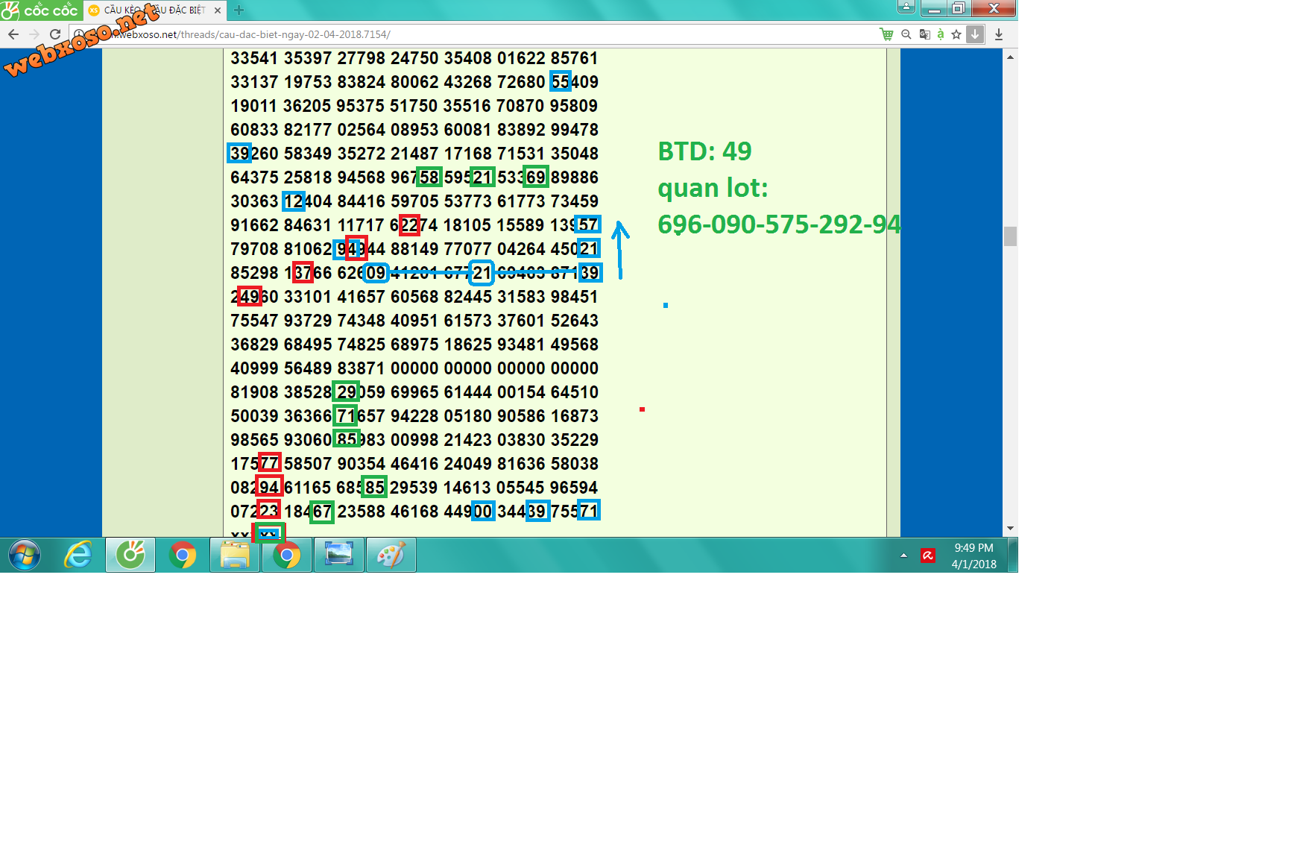
Task: Open the Cốc Cốc main menu logo
Action: click(41, 10)
